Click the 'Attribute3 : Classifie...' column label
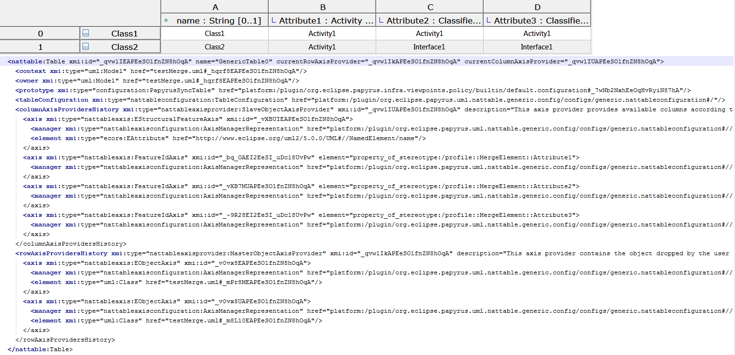 coord(541,20)
